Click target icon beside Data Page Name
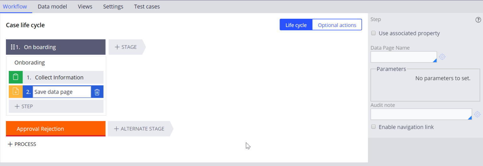Screen dimensions: 483x166 442,57
